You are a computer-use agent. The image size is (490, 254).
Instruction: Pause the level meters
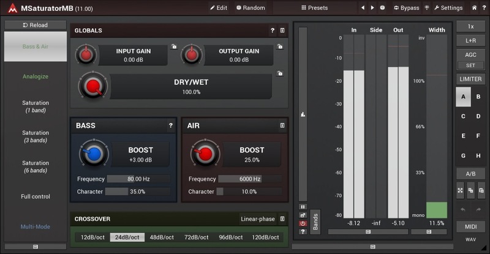(x=303, y=207)
